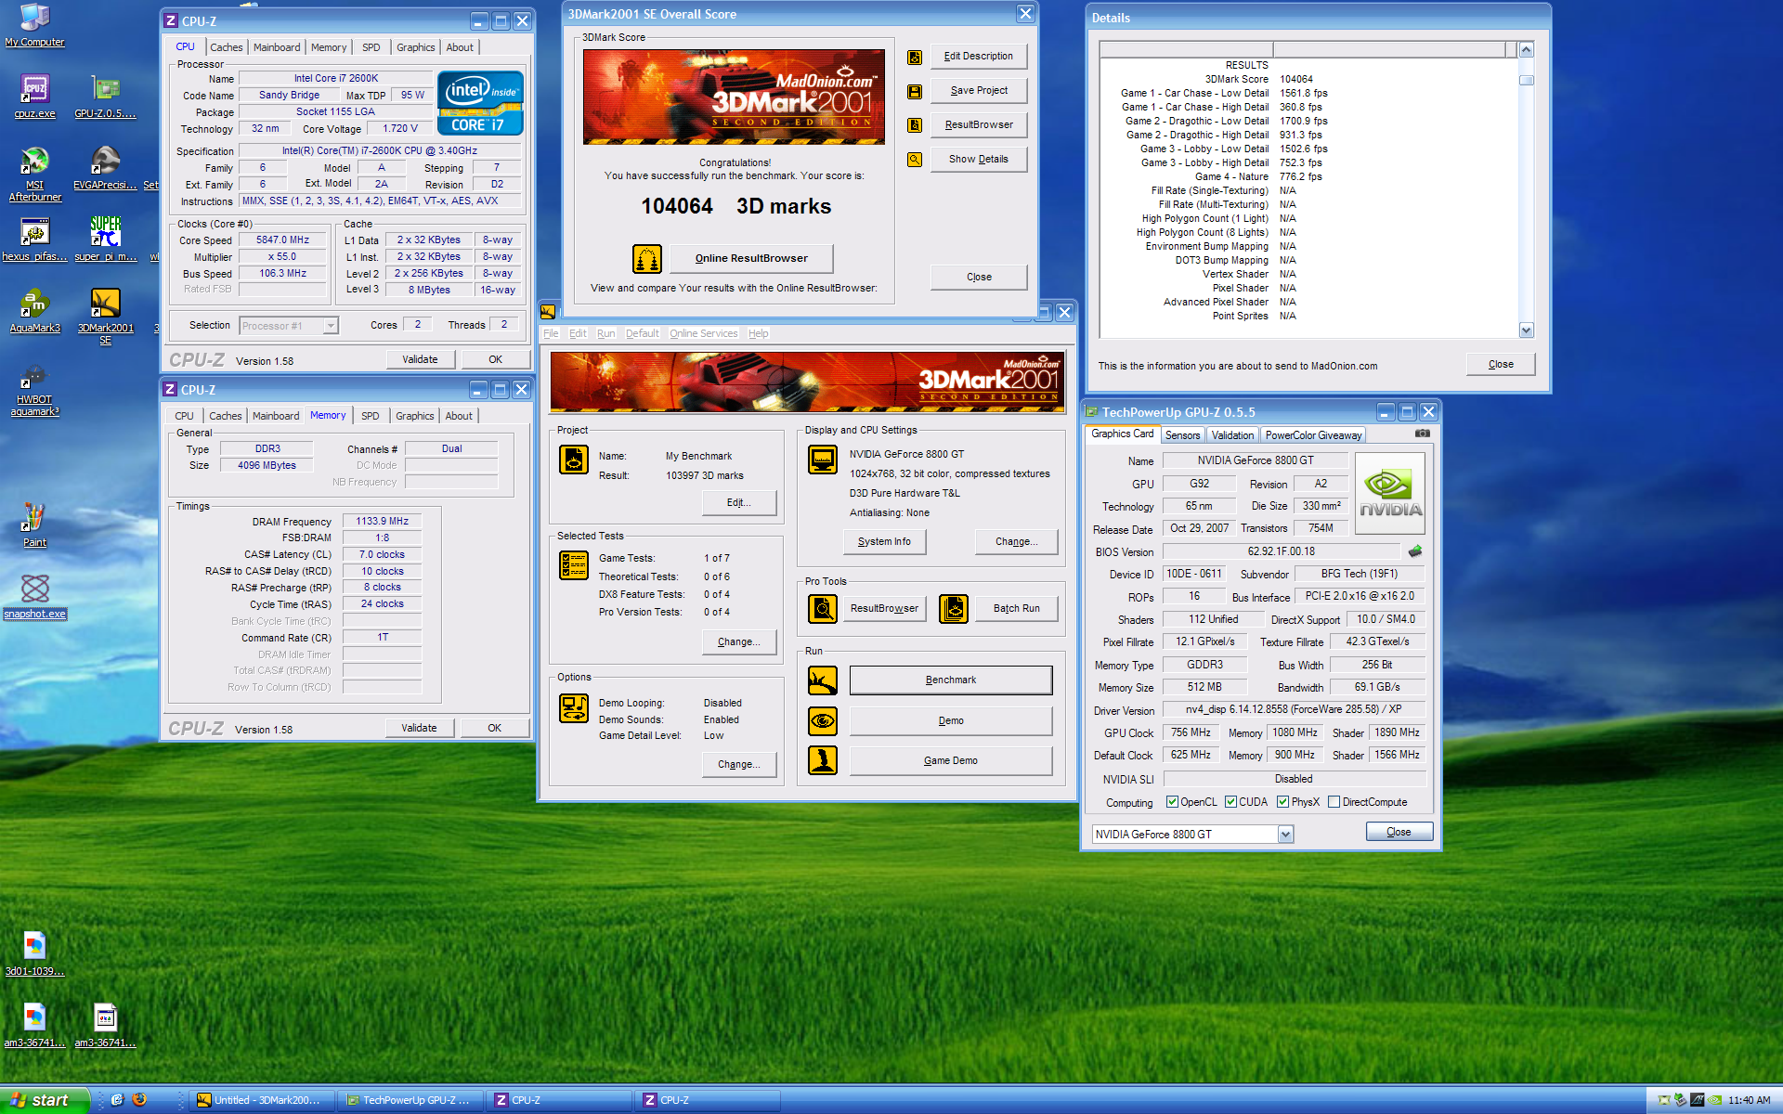The height and width of the screenshot is (1114, 1783).
Task: Click the System Info button
Action: 884,542
